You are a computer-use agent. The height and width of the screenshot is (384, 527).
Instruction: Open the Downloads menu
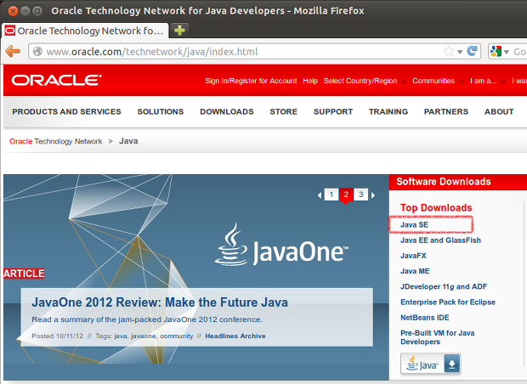pyautogui.click(x=227, y=111)
